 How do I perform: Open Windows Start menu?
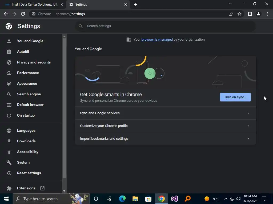point(6,199)
